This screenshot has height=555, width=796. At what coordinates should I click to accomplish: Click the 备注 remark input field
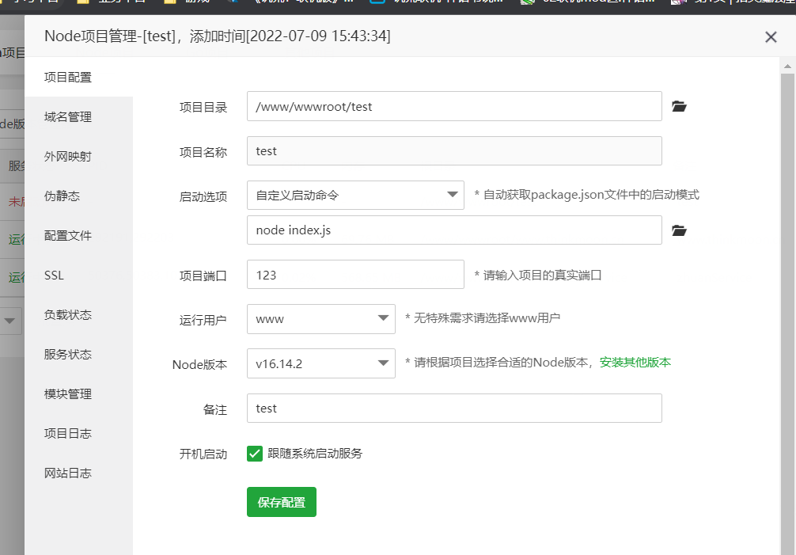tap(454, 409)
